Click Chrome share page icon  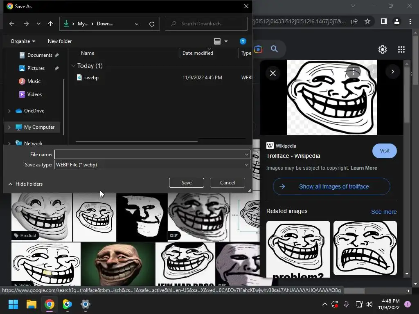click(355, 21)
